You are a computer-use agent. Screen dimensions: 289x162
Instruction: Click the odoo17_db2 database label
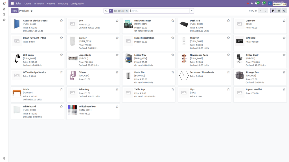click(x=280, y=4)
